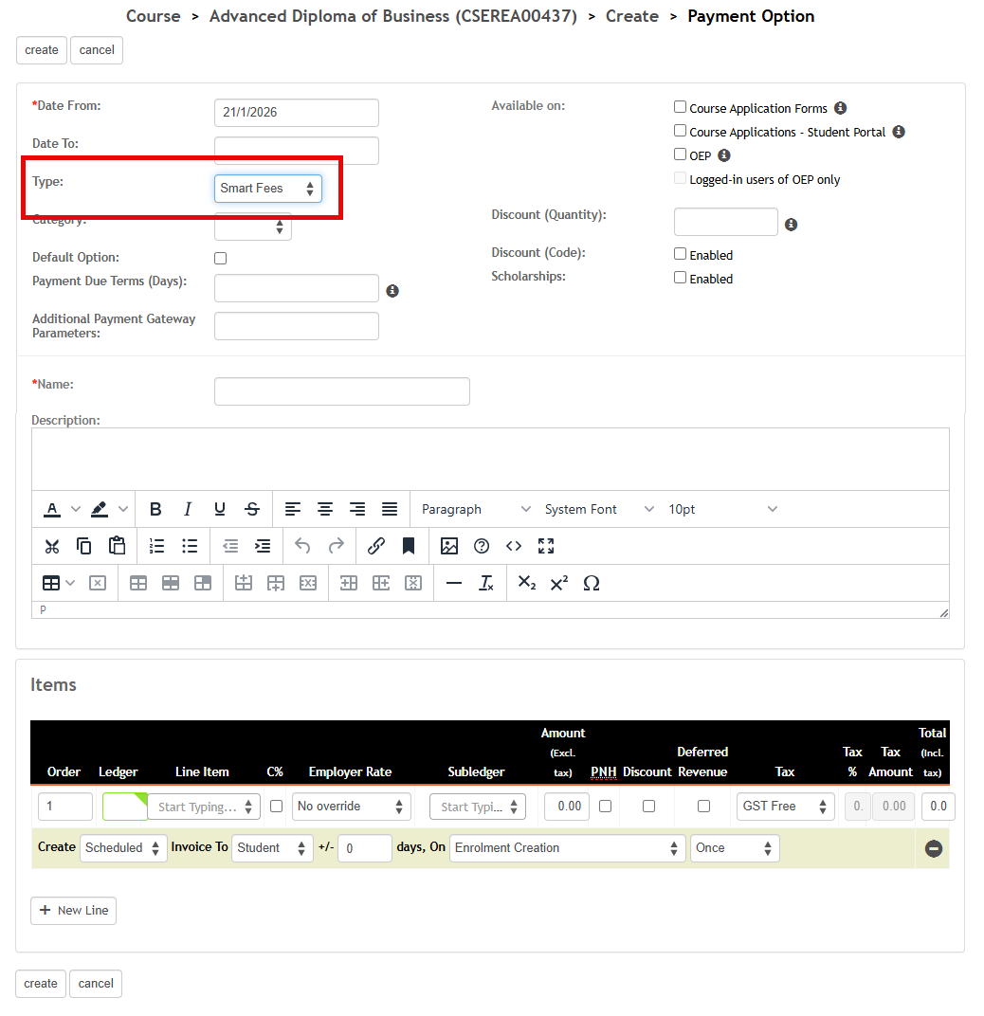This screenshot has height=1016, width=984.
Task: Enable the OEP availability checkbox
Action: [680, 154]
